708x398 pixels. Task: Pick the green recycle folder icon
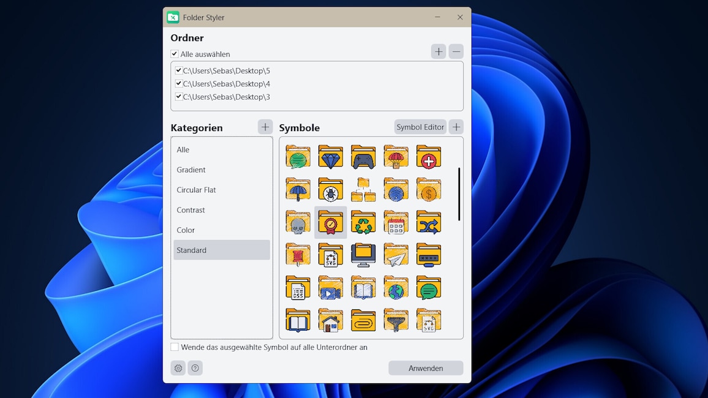pos(363,222)
